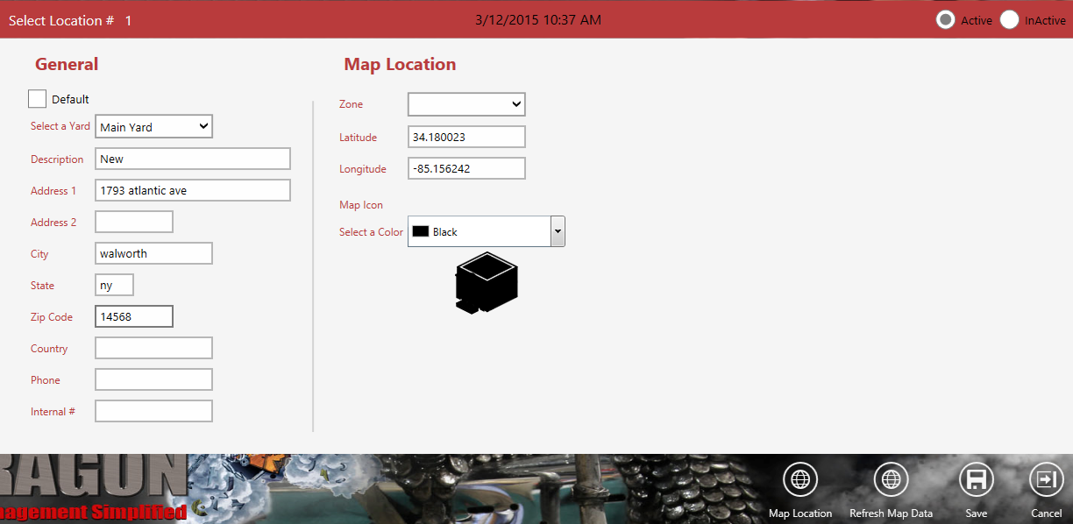Click the Internal # input field
Image resolution: width=1073 pixels, height=524 pixels.
[x=153, y=411]
